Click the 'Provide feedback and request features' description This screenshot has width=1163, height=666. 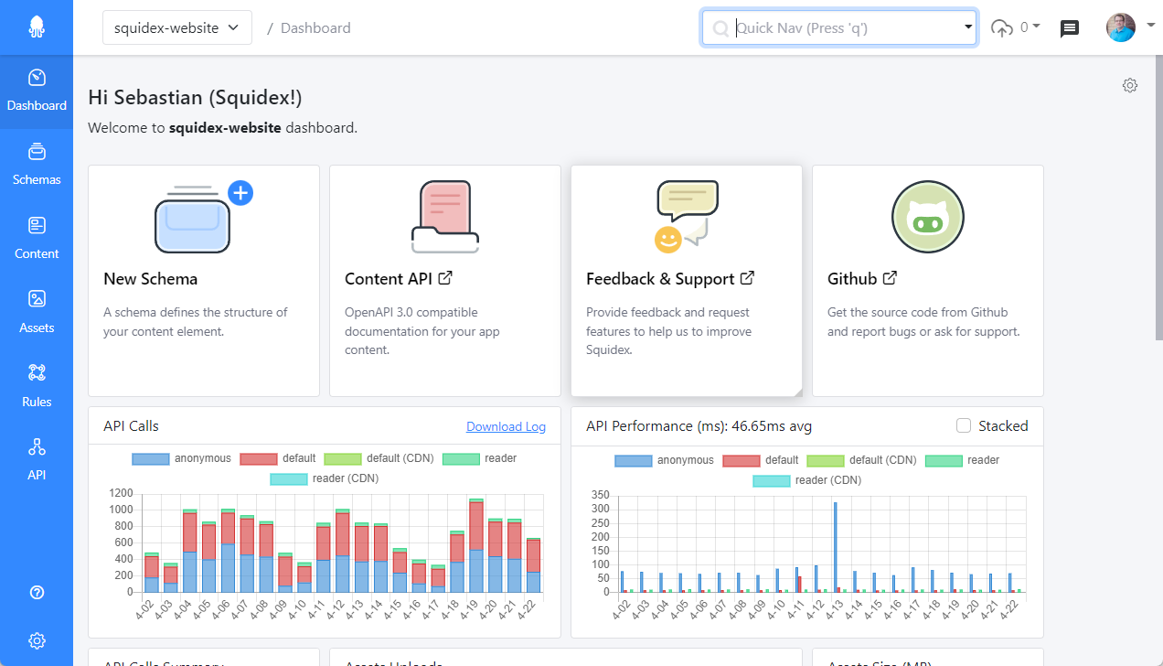668,331
